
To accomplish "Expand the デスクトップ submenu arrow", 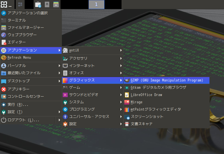I will (59, 81).
